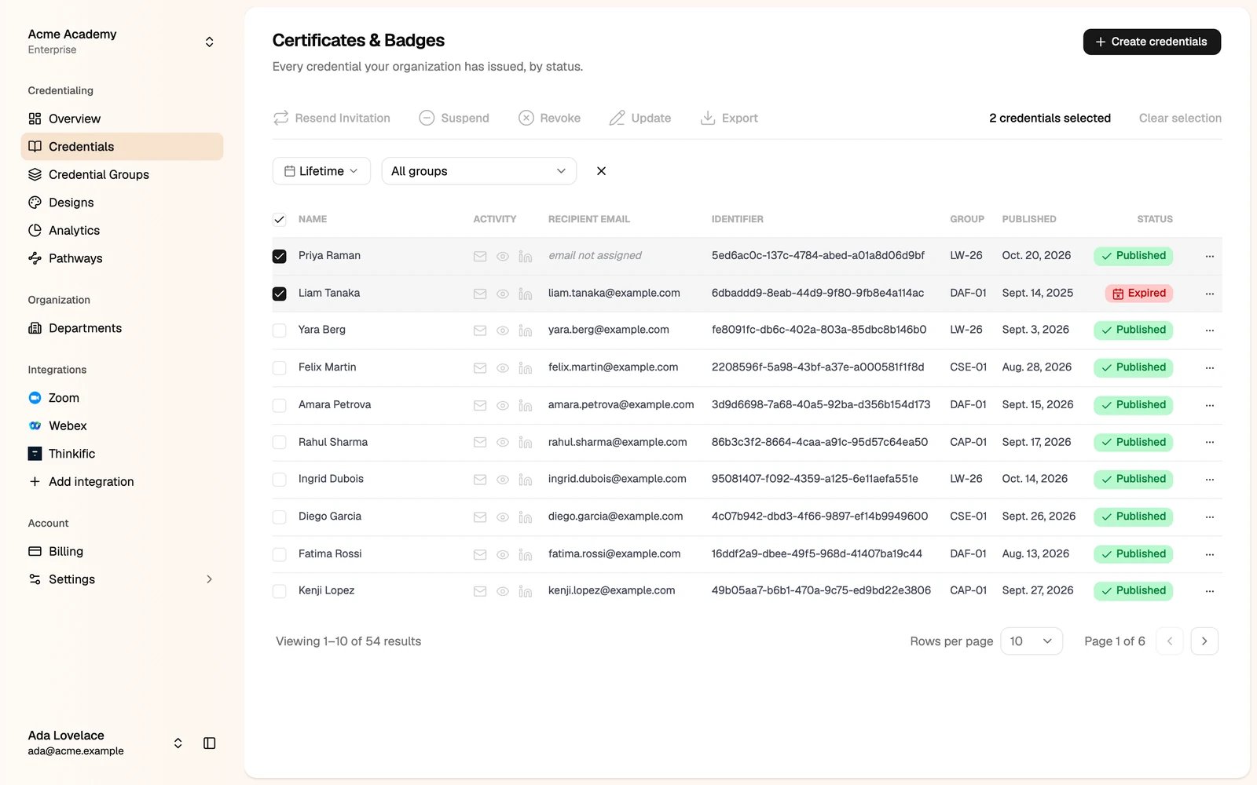Image resolution: width=1257 pixels, height=785 pixels.
Task: Select the checkbox for Fatima Rossi
Action: point(279,554)
